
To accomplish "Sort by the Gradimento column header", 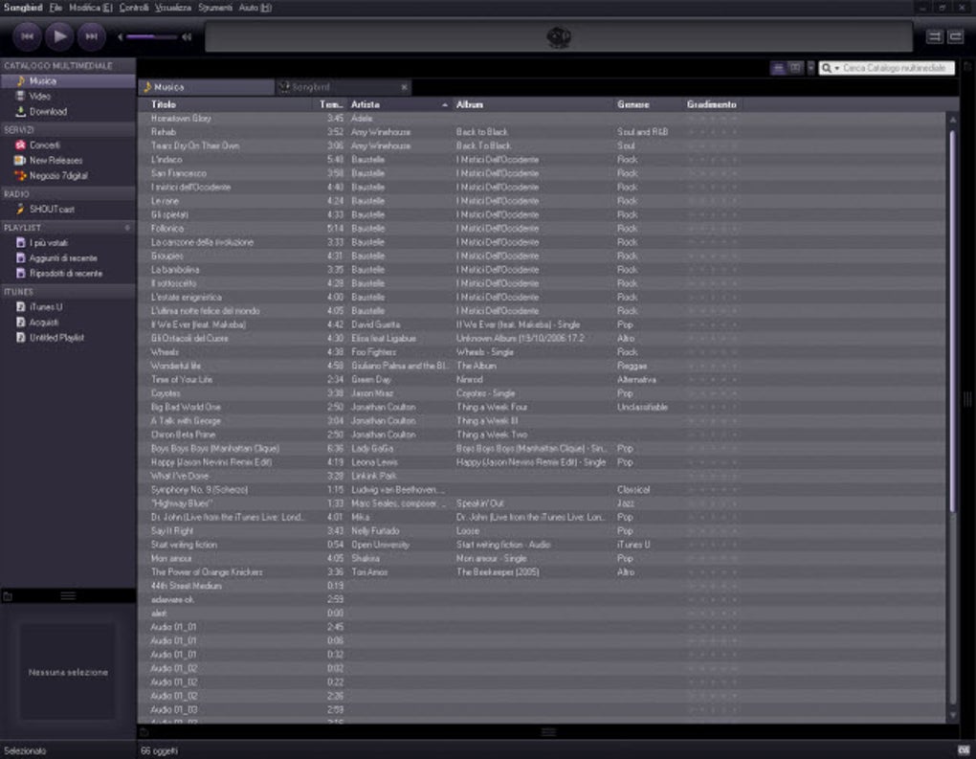I will 713,104.
